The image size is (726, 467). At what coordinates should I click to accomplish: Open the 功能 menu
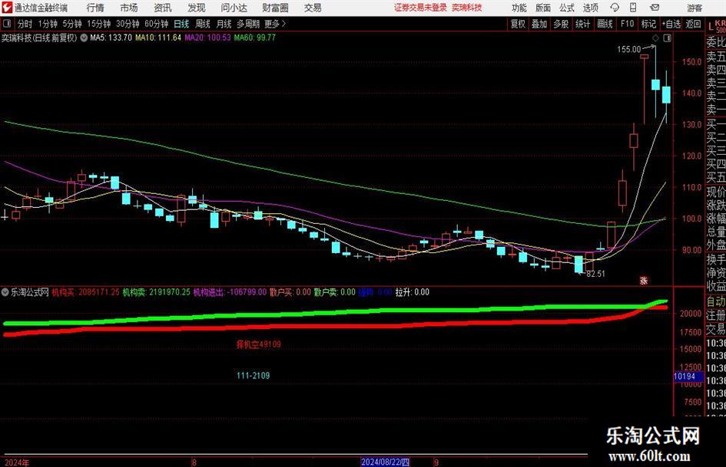pos(519,8)
